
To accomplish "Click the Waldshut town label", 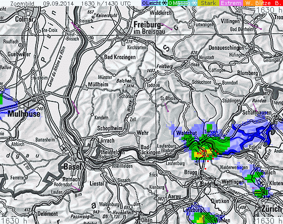I will pyautogui.click(x=186, y=133).
